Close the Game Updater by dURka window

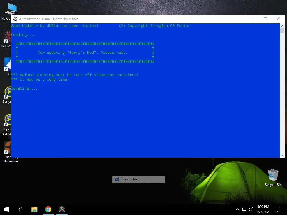[278, 19]
